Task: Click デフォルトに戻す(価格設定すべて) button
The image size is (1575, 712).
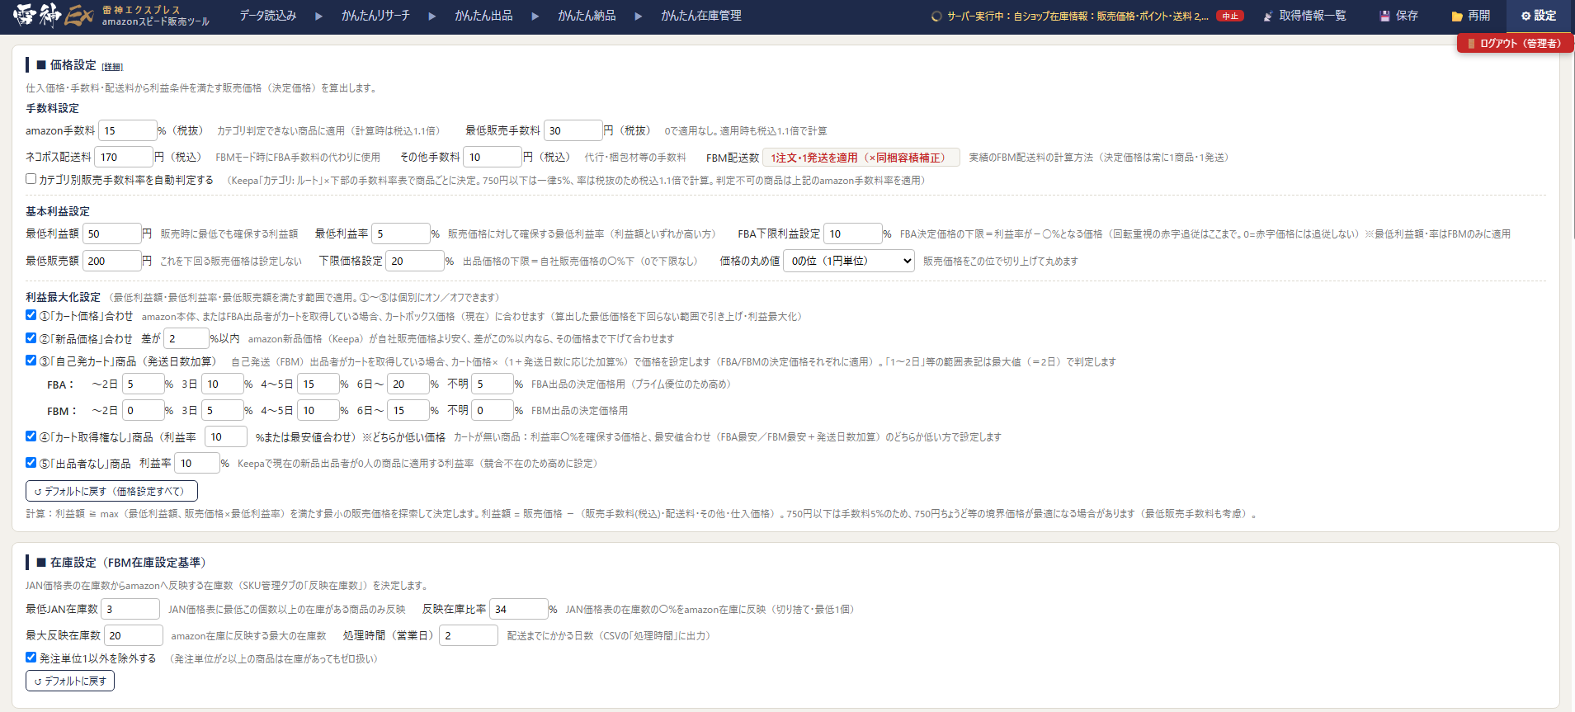Action: pyautogui.click(x=111, y=491)
